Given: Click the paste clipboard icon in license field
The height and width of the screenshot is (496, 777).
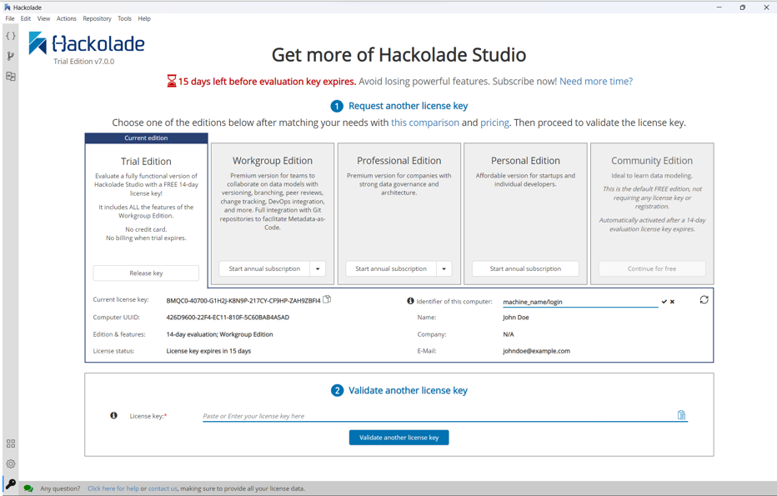Looking at the screenshot, I should pyautogui.click(x=682, y=414).
